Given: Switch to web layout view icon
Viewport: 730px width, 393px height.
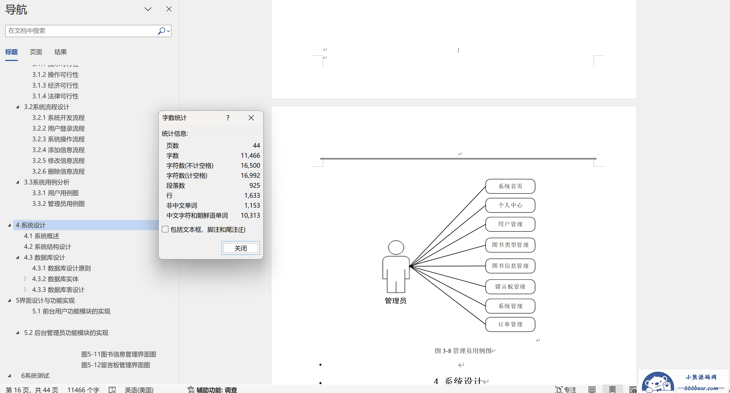Looking at the screenshot, I should tap(633, 390).
